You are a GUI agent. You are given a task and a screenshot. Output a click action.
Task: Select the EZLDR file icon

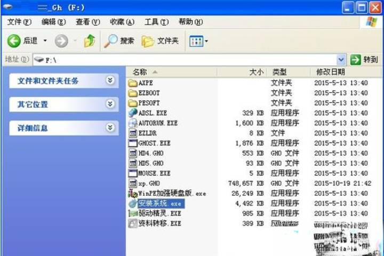133,133
